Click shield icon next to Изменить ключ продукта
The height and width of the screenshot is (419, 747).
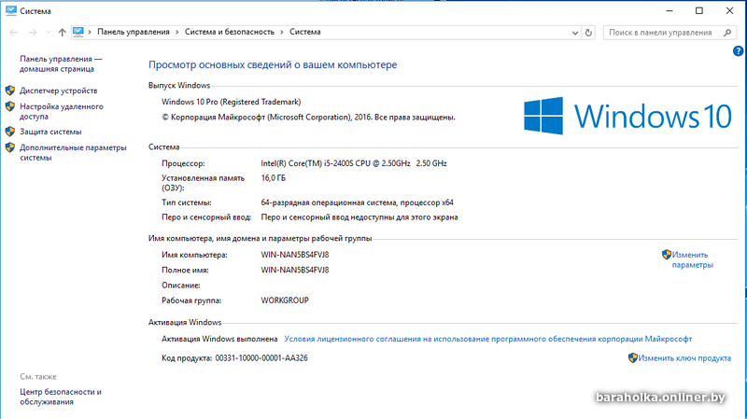633,358
